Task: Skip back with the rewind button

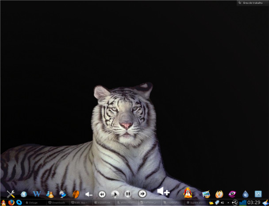Action: point(102,194)
